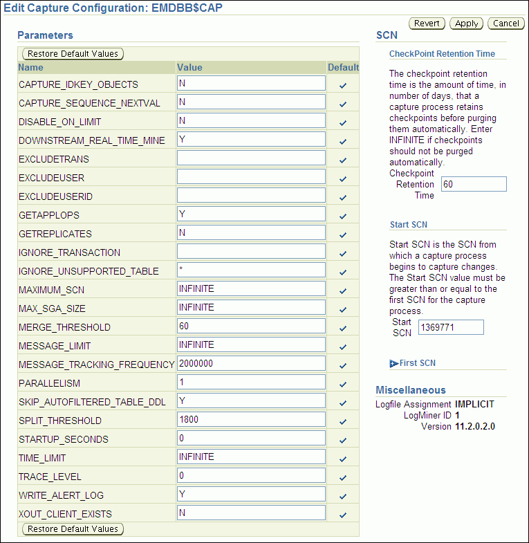Click into the Start SCN input field

[450, 327]
